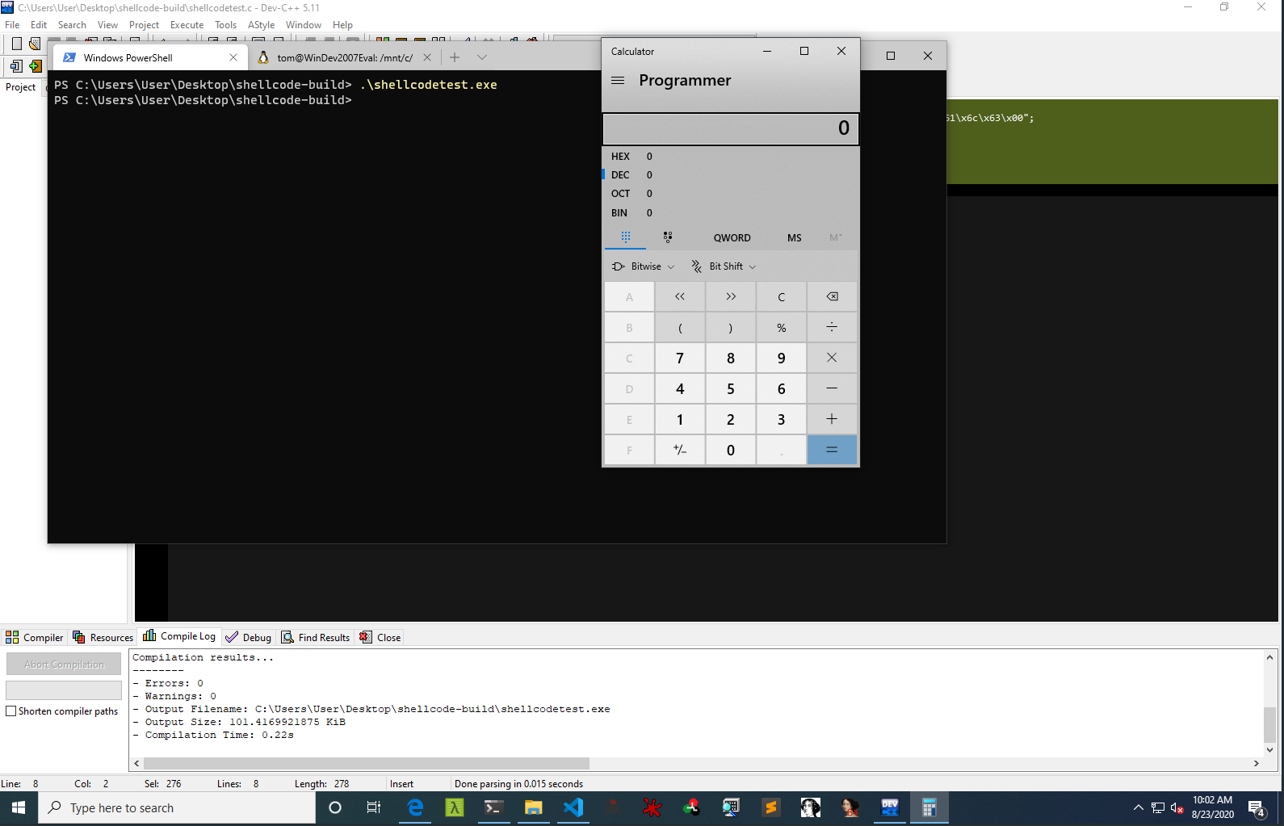Open Visual Studio Code from the taskbar

point(573,807)
